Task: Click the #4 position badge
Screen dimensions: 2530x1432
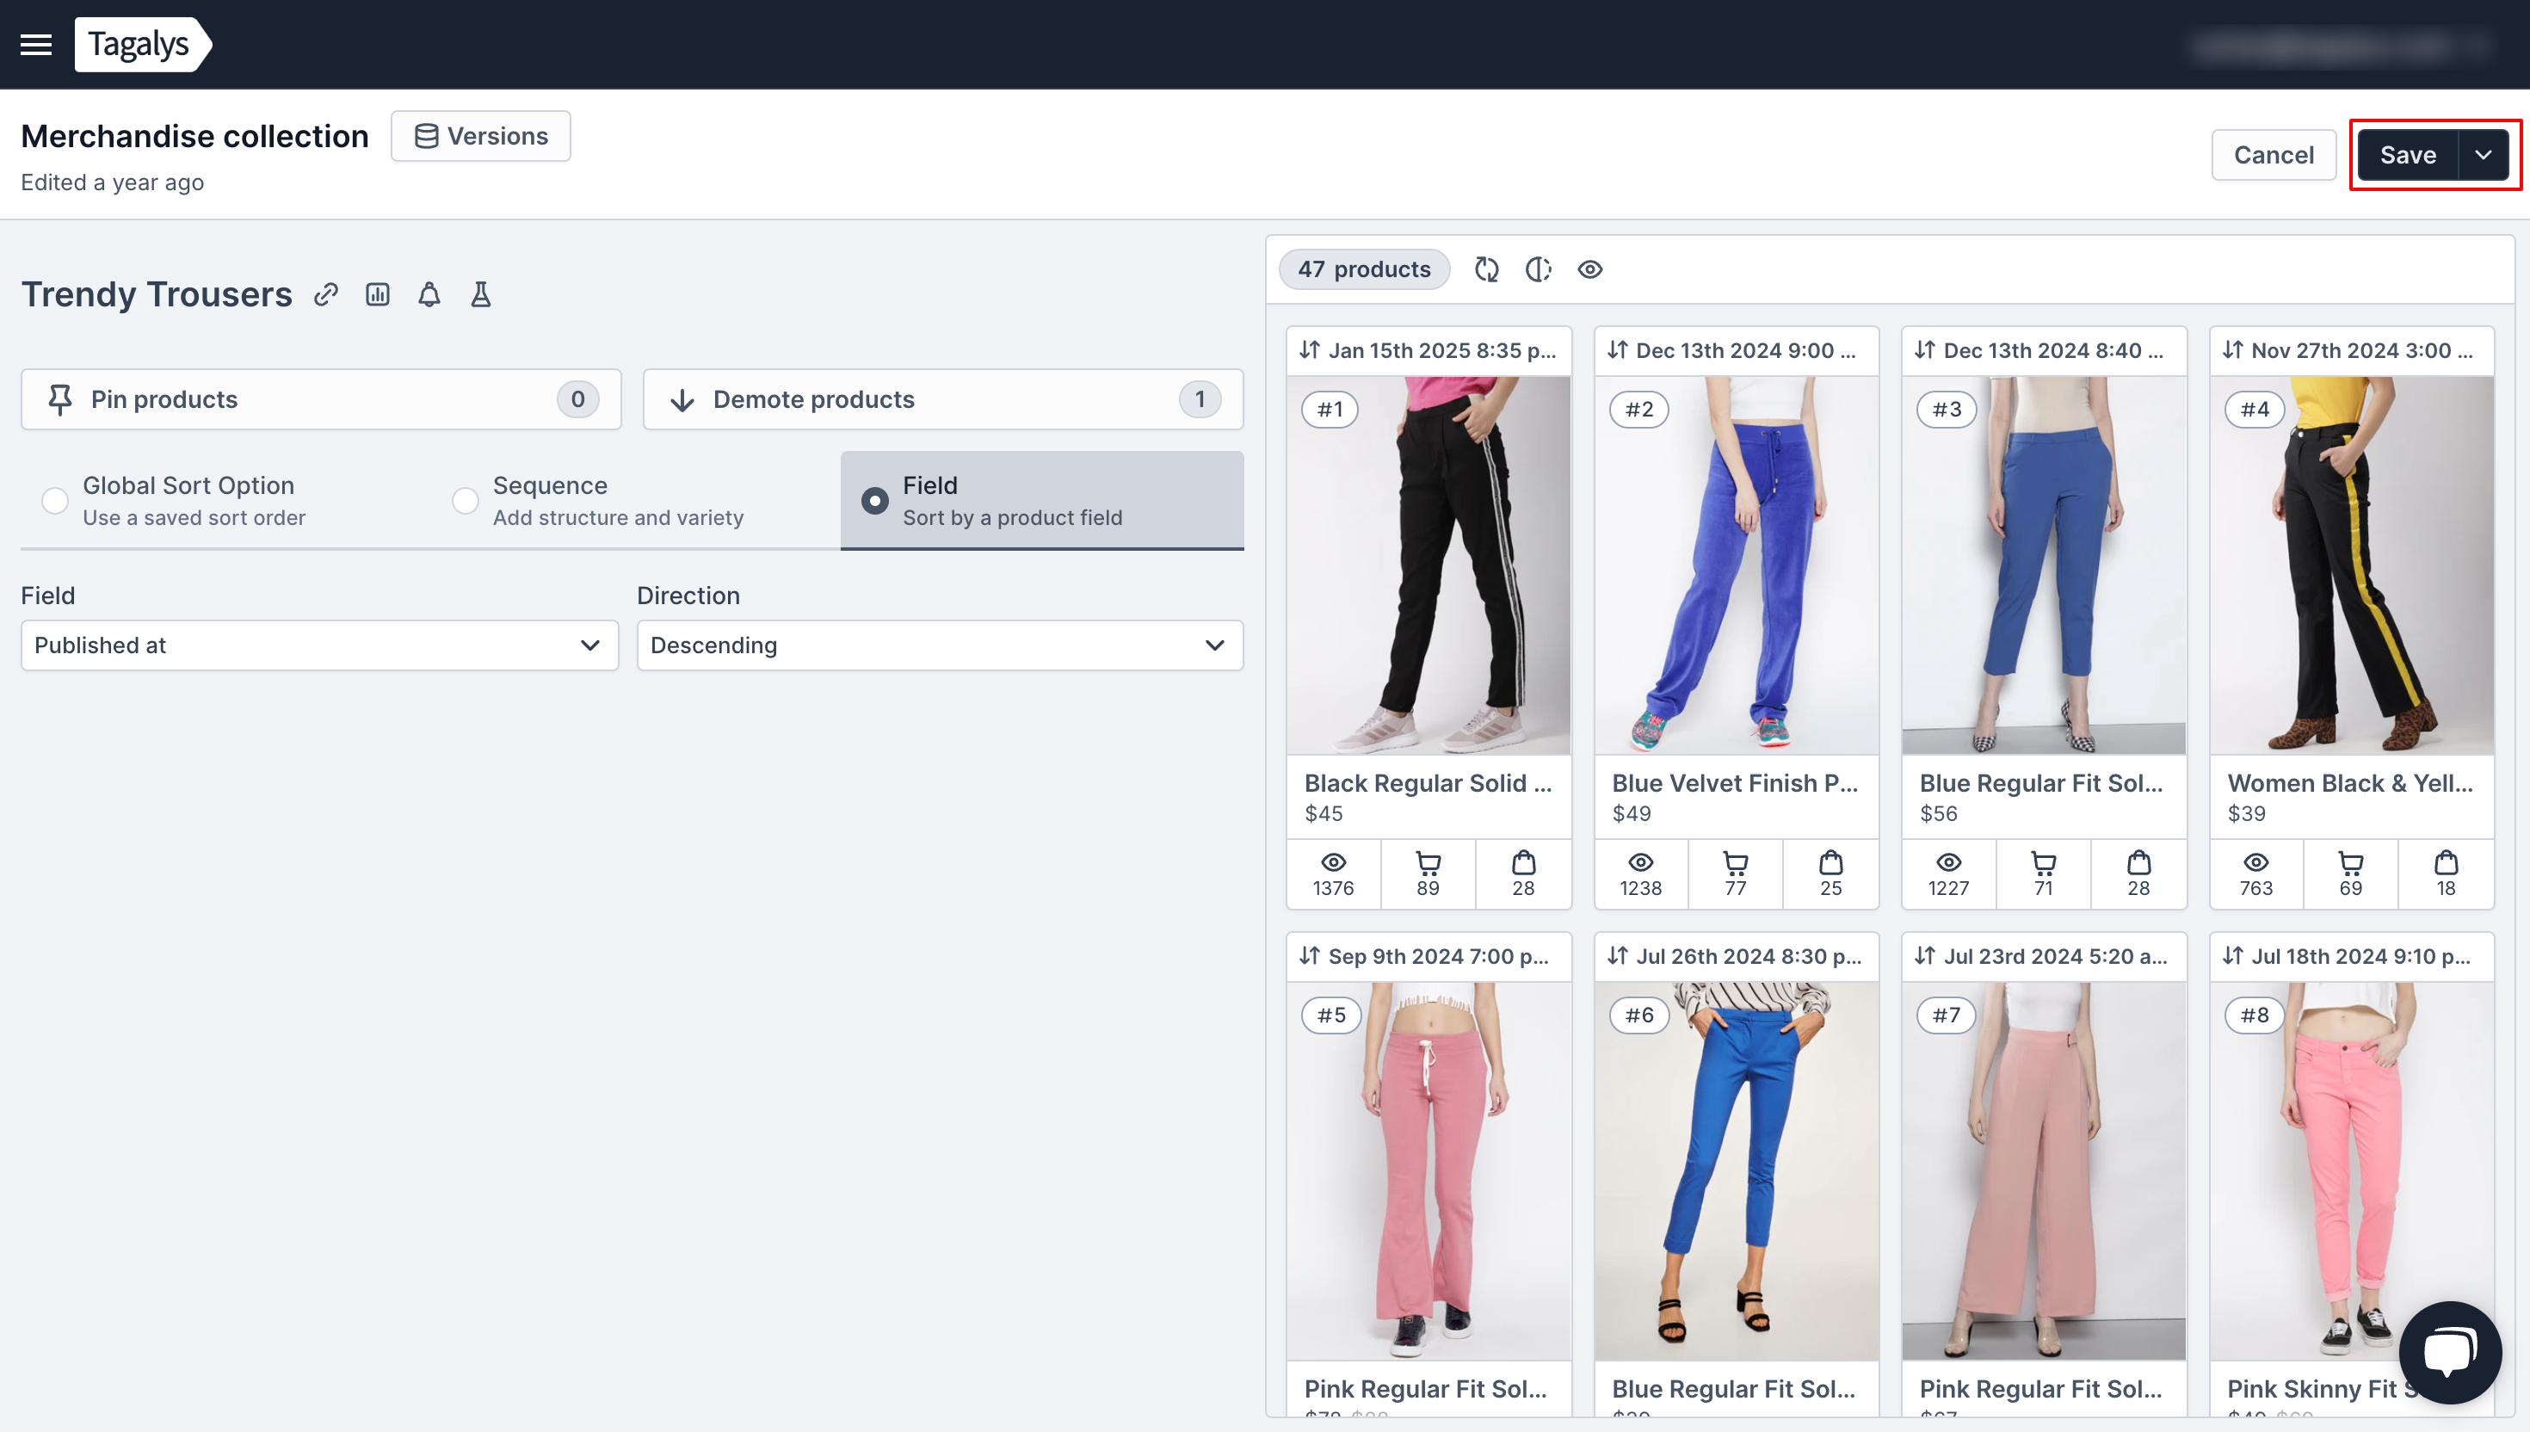Action: pos(2254,409)
